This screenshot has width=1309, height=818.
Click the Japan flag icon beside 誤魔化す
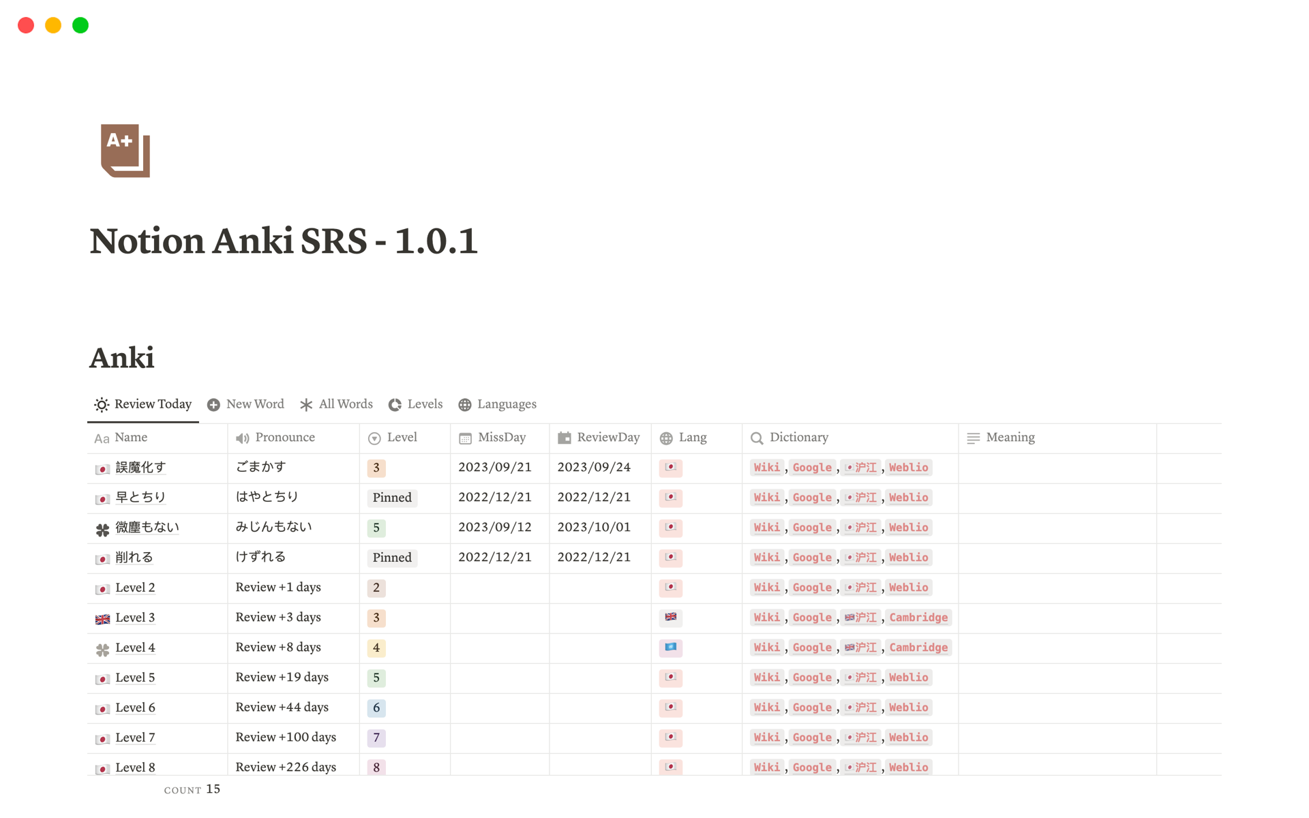coord(102,468)
